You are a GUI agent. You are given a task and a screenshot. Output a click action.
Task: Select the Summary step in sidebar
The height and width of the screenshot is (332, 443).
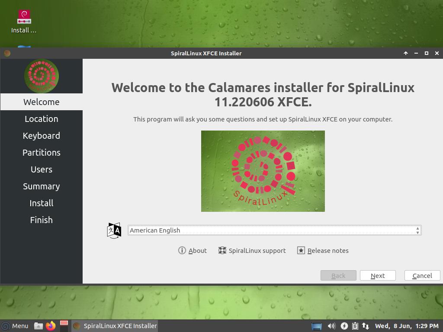point(42,186)
